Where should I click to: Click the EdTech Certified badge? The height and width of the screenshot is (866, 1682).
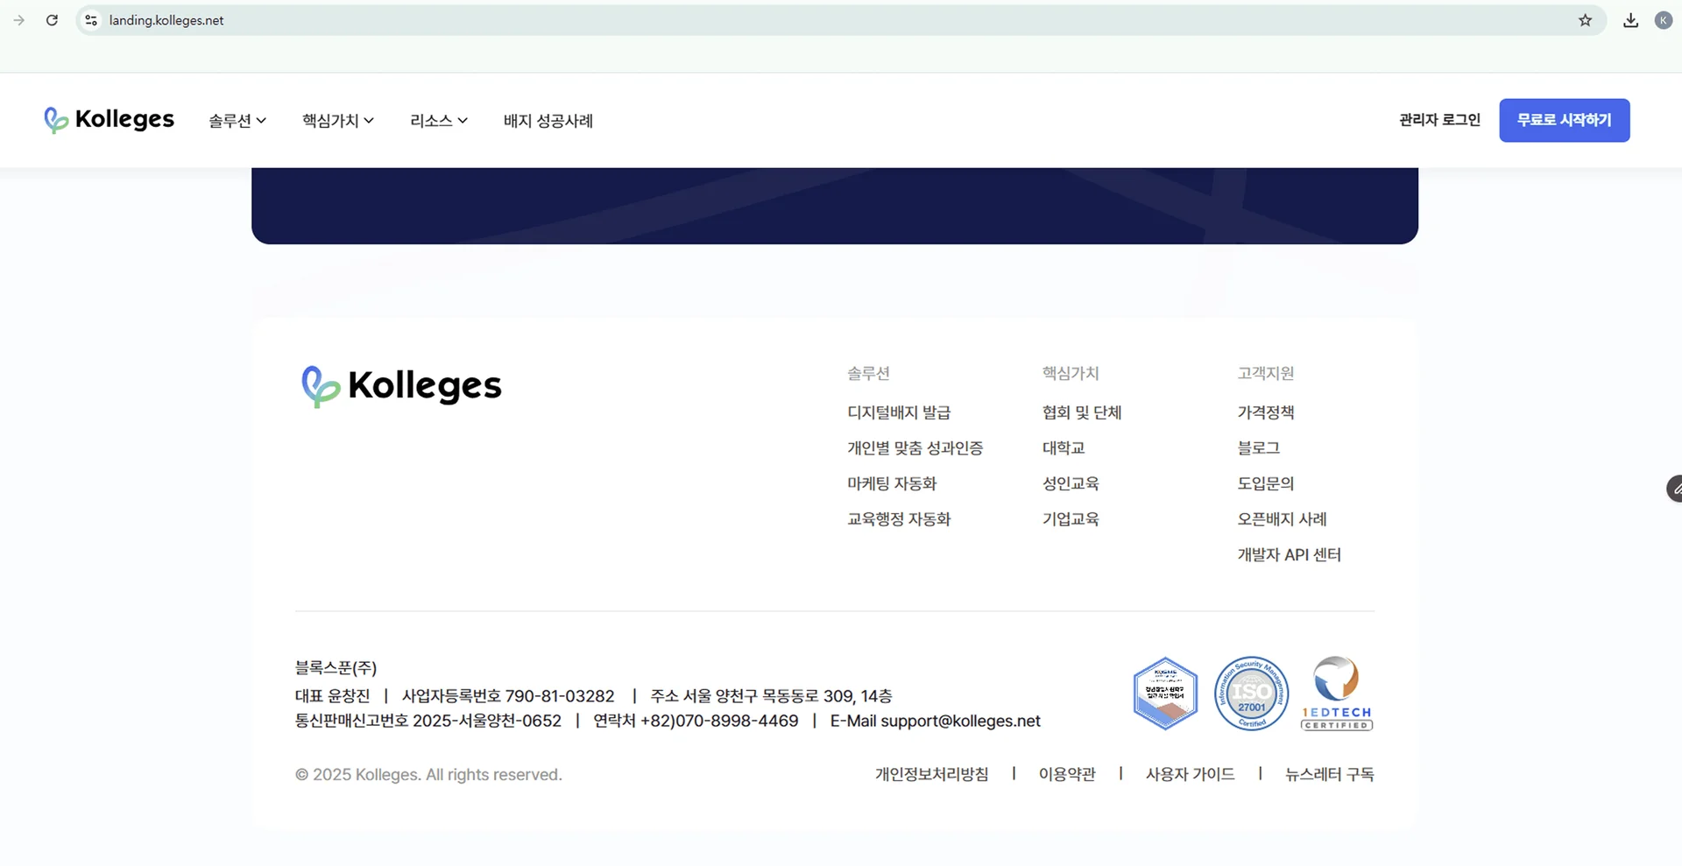1336,694
